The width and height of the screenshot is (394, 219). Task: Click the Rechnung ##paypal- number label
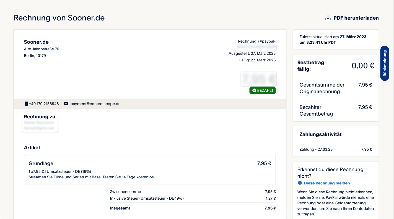click(257, 41)
